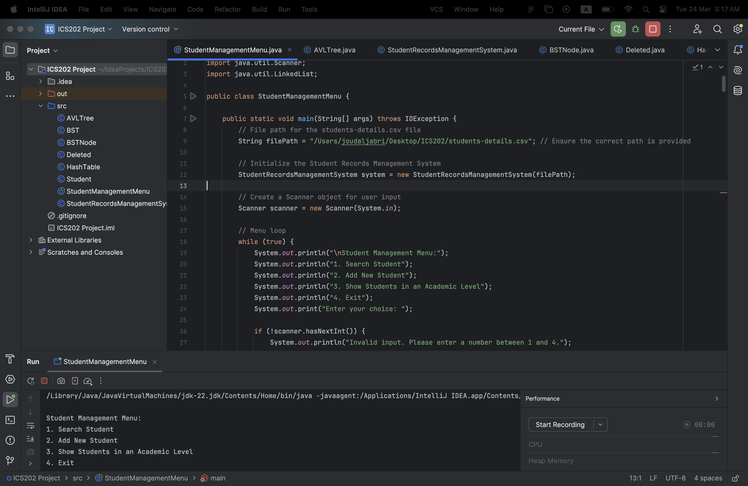This screenshot has height=486, width=748.
Task: Switch to AVLTree.java tab
Action: 330,50
